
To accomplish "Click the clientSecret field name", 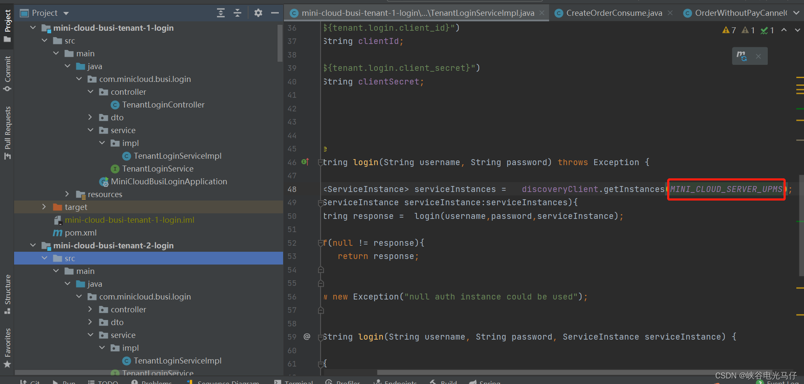I will pyautogui.click(x=389, y=81).
